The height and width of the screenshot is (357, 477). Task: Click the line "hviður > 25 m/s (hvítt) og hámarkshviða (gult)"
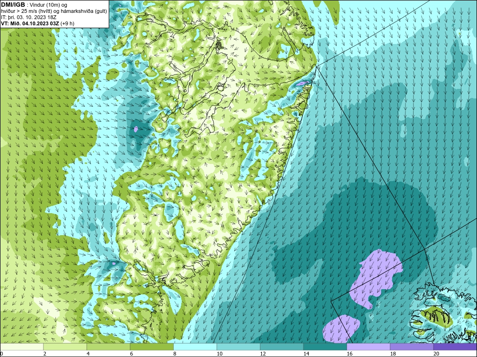click(54, 11)
